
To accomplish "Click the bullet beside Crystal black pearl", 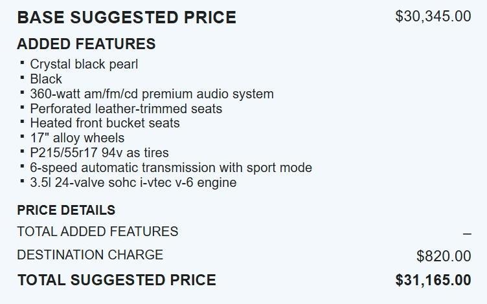I will pos(23,63).
